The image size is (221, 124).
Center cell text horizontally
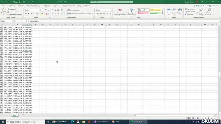pyautogui.click(x=55, y=14)
